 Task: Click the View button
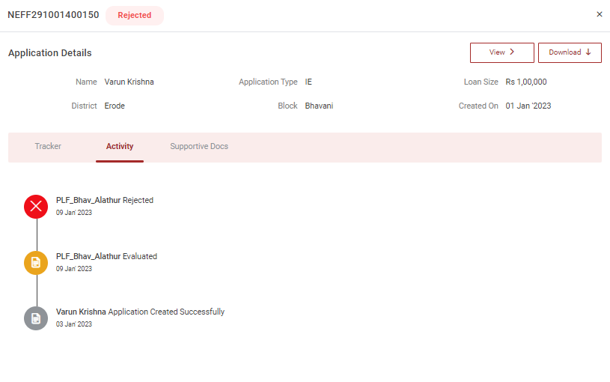tap(501, 52)
